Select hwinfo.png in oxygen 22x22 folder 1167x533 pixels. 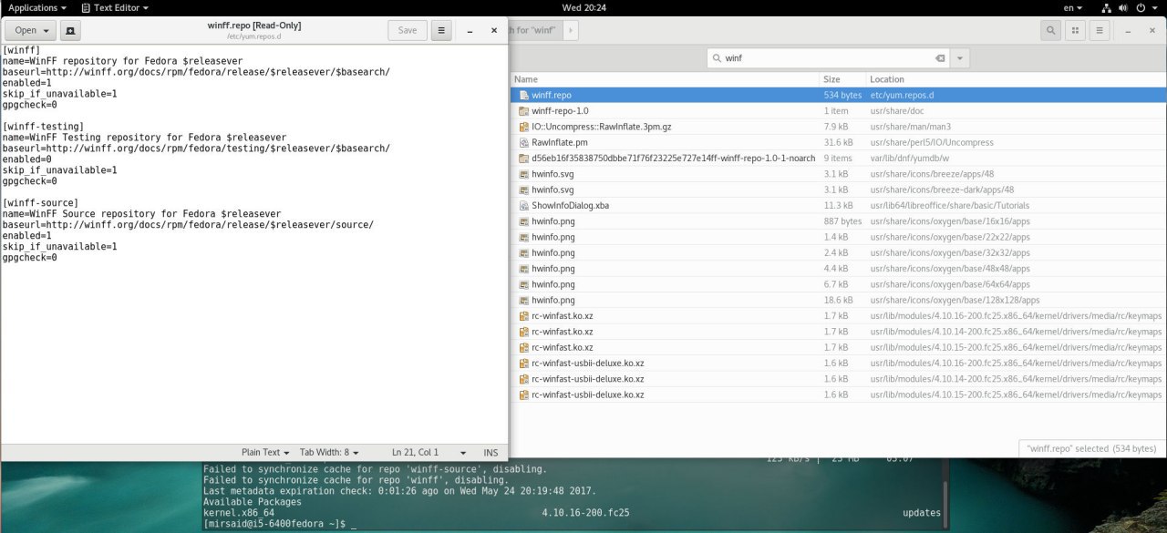coord(838,237)
